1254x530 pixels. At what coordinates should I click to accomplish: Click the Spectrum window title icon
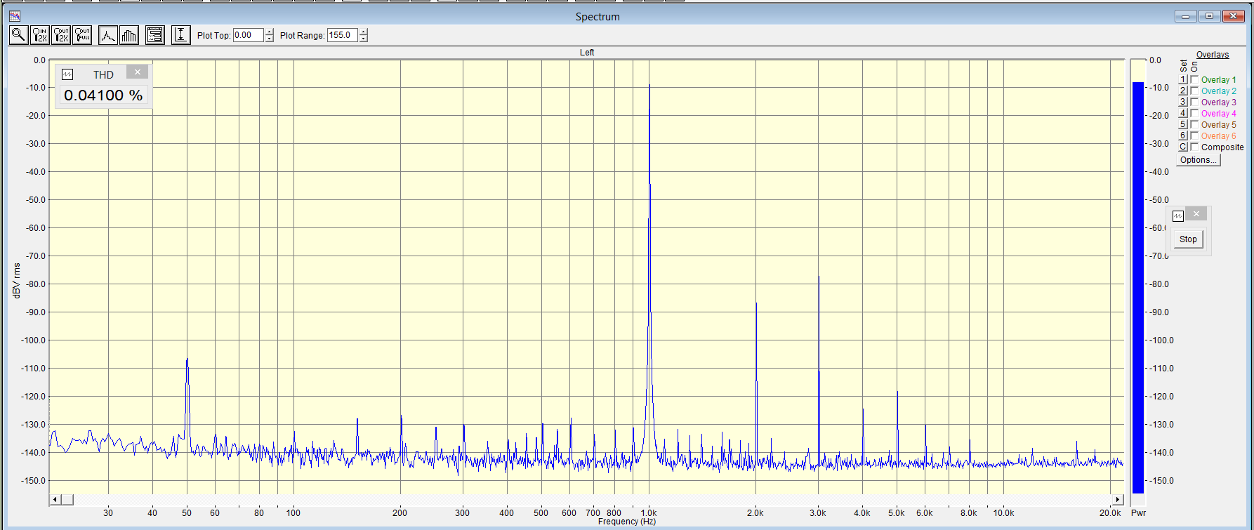coord(15,16)
